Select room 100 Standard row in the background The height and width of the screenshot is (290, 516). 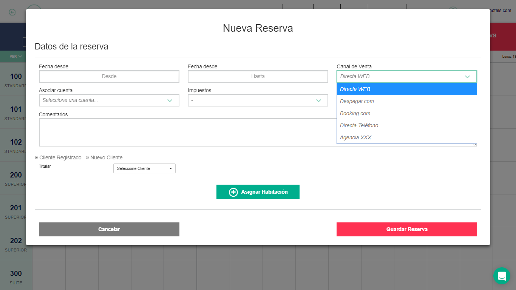tap(13, 80)
